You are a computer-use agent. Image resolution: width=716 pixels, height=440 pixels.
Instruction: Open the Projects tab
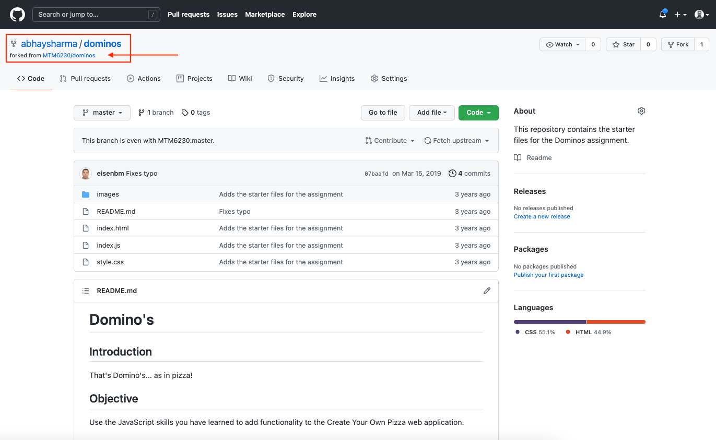point(194,79)
